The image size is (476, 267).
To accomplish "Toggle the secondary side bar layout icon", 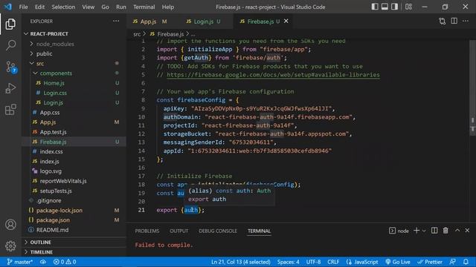I will coord(394,7).
